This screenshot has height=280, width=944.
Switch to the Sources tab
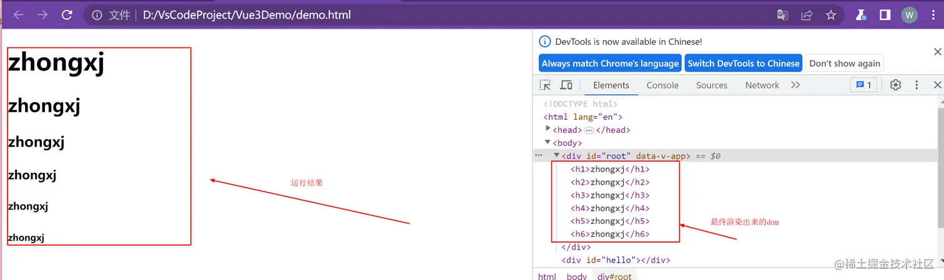(712, 85)
